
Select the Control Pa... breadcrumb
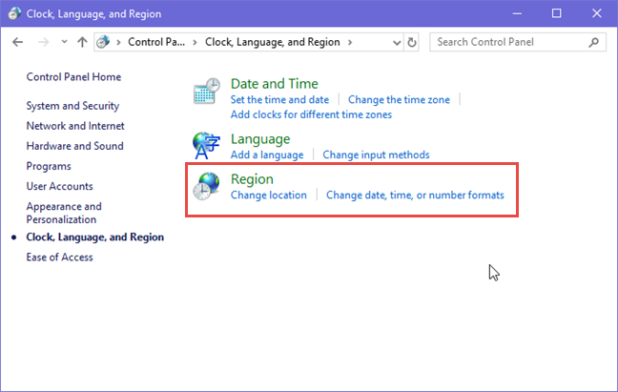pyautogui.click(x=156, y=42)
